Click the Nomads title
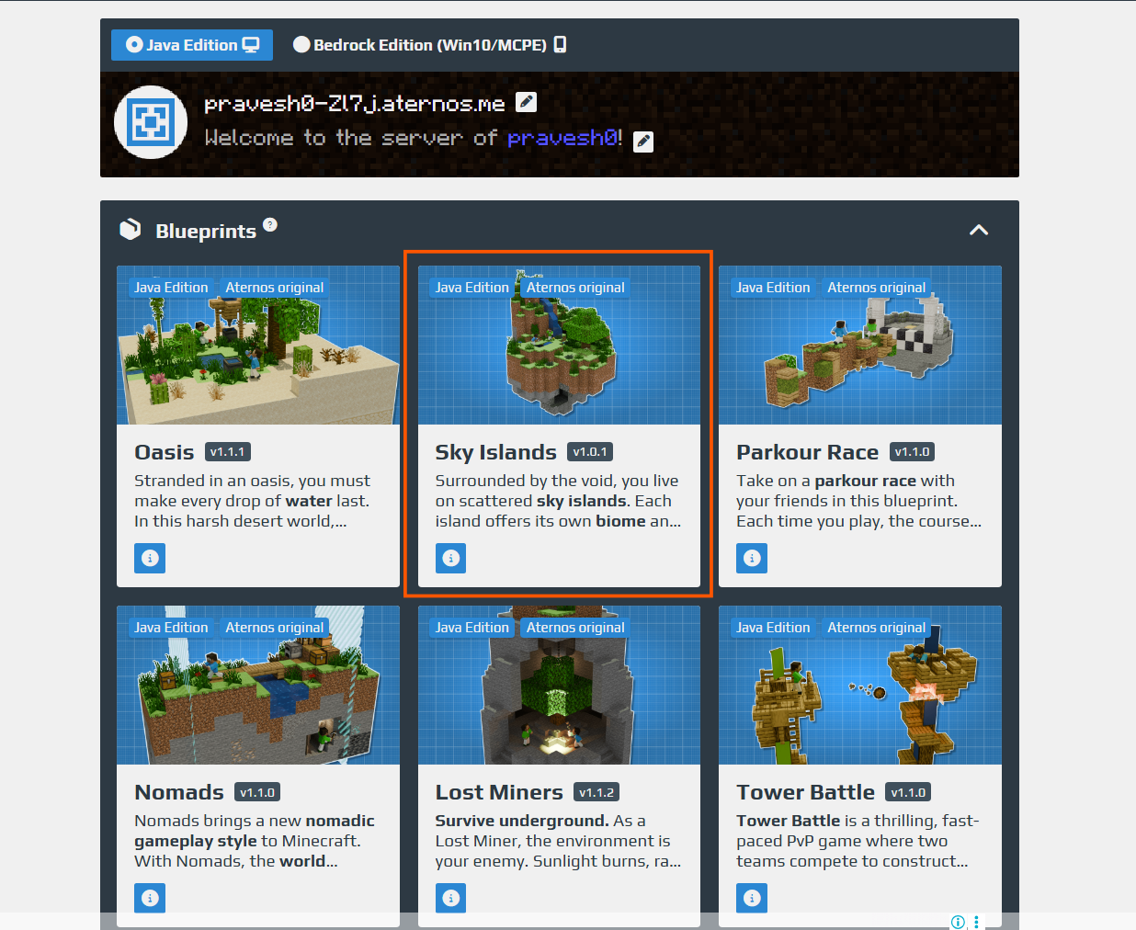This screenshot has height=930, width=1136. 179,792
